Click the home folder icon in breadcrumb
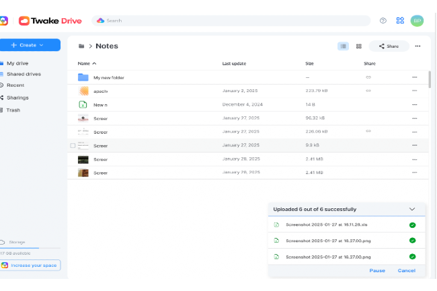Viewport: 437px width, 291px height. tap(81, 46)
